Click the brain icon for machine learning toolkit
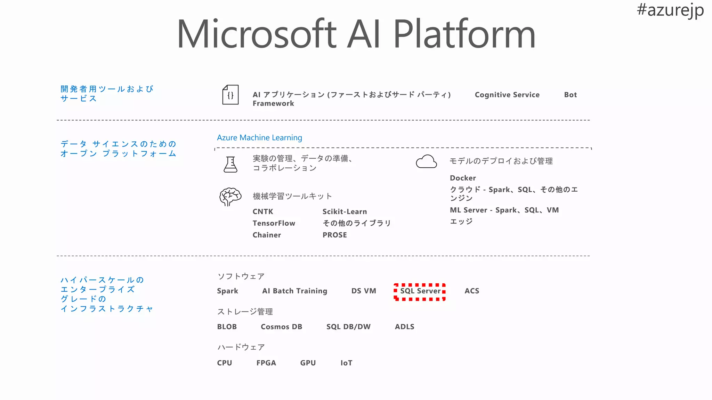This screenshot has width=712, height=400. [x=230, y=197]
